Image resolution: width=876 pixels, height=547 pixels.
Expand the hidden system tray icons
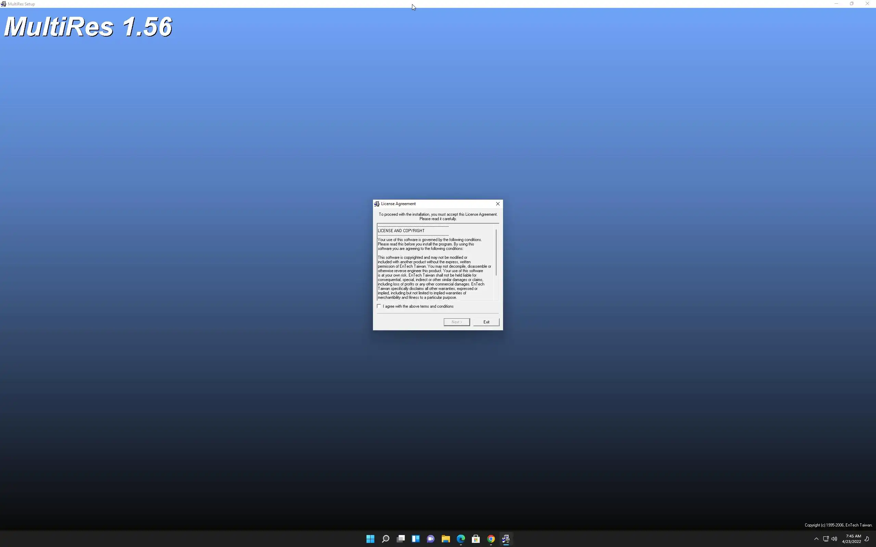816,539
